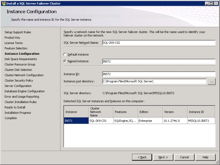This screenshot has width=220, height=165.
Task: Go to the Next step
Action: point(163,157)
